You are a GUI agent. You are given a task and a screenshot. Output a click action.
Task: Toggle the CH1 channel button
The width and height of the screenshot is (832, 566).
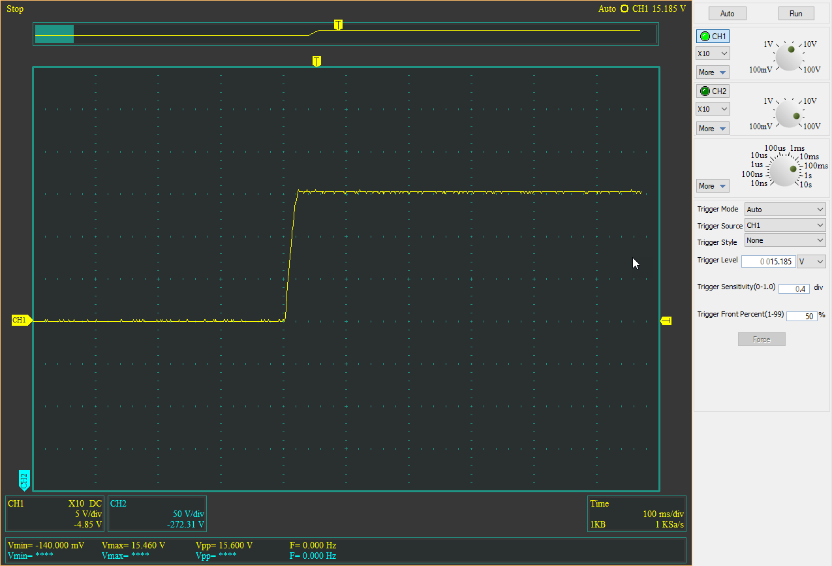coord(713,37)
